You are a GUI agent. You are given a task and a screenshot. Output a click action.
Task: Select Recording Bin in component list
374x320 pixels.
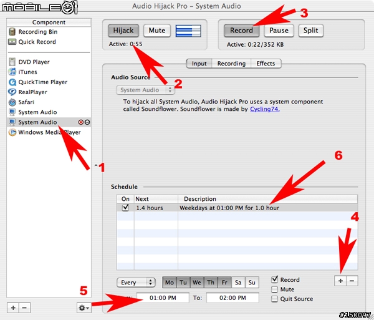49,32
